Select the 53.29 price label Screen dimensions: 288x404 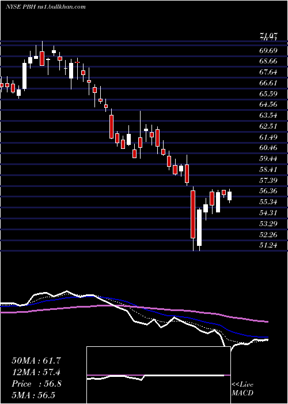(268, 224)
